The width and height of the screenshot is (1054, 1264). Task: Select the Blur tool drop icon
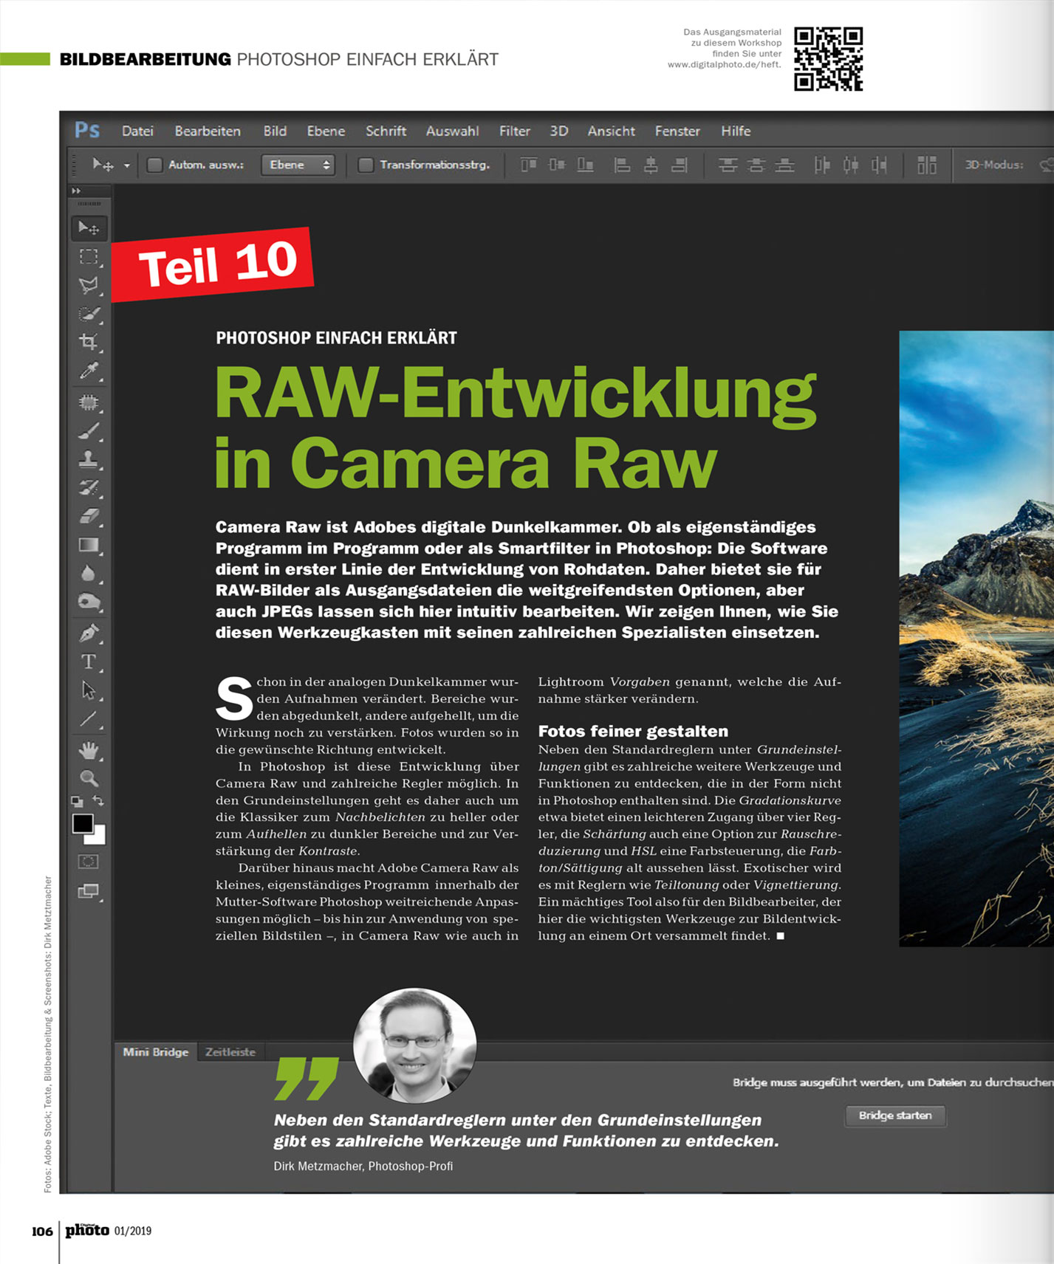pos(89,574)
